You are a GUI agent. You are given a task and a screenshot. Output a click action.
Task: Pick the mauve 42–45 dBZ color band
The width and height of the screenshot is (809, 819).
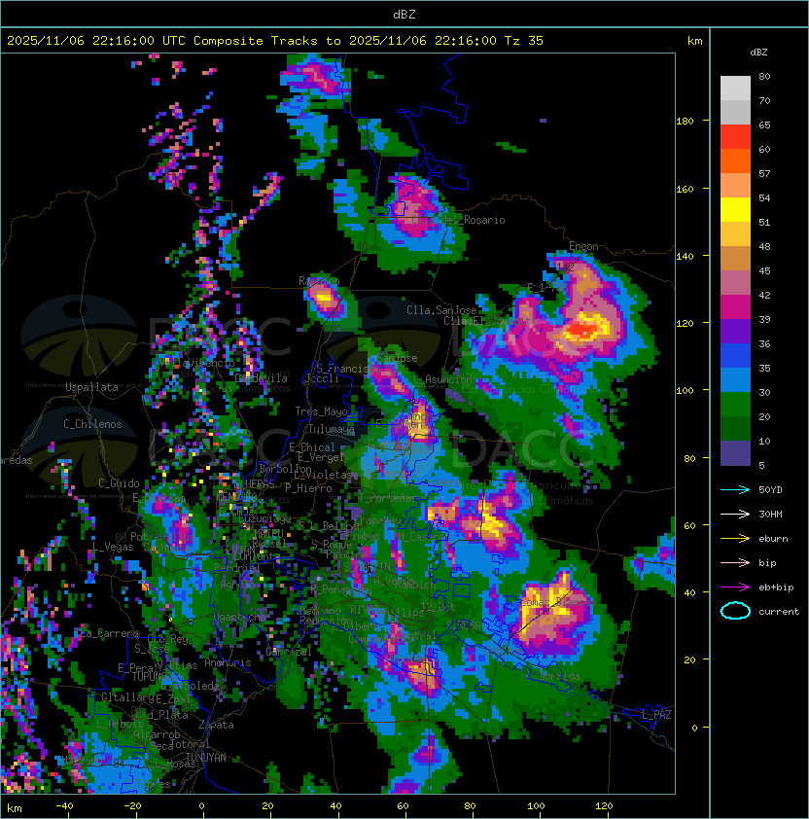coord(735,283)
